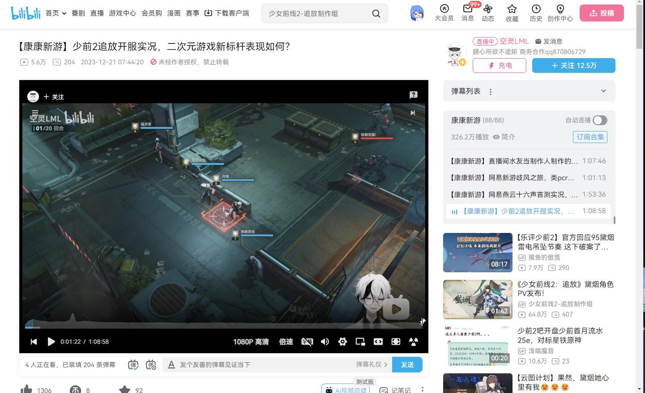Image resolution: width=645 pixels, height=393 pixels.
Task: Open 弹幕礼仪 danmaku etiquette dropdown
Action: (371, 364)
